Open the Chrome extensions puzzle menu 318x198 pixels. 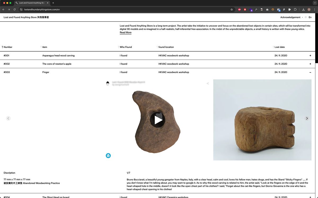(x=295, y=10)
